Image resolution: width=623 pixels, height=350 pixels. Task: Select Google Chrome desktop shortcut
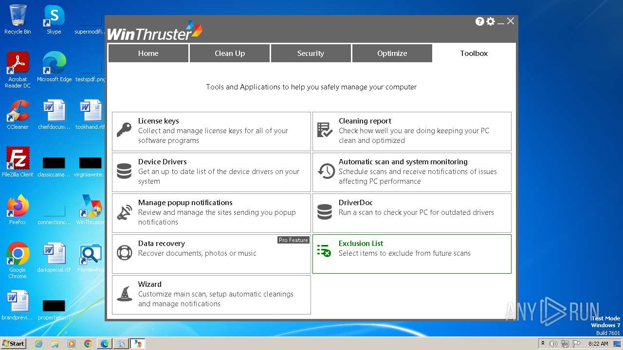[x=18, y=261]
